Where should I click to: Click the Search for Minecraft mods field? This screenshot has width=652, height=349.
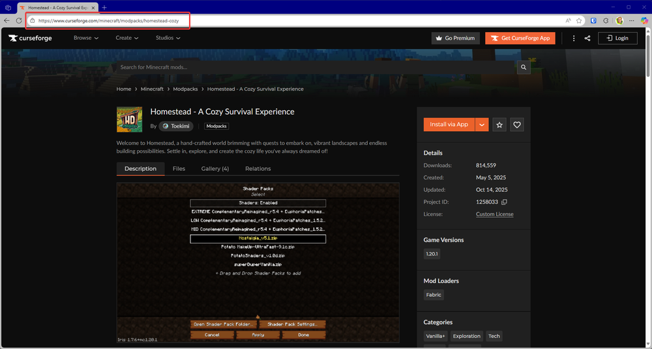(x=313, y=67)
